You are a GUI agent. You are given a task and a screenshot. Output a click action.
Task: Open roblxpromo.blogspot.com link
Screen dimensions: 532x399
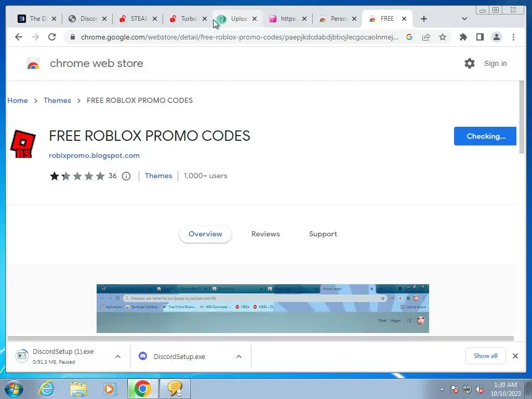tap(95, 156)
